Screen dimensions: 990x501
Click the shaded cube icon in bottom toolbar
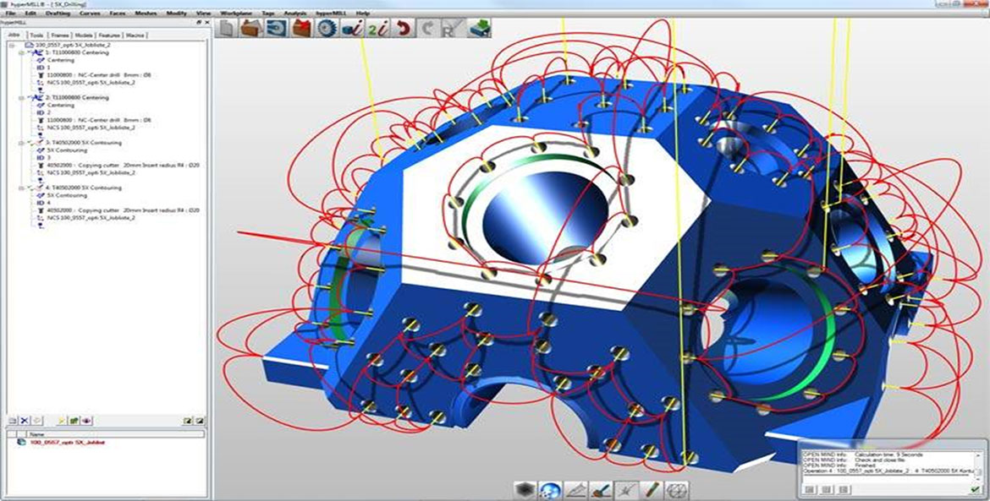pyautogui.click(x=525, y=489)
